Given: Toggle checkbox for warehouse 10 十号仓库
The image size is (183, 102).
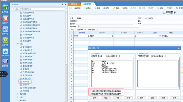Looking at the screenshot, I should click(x=92, y=63).
